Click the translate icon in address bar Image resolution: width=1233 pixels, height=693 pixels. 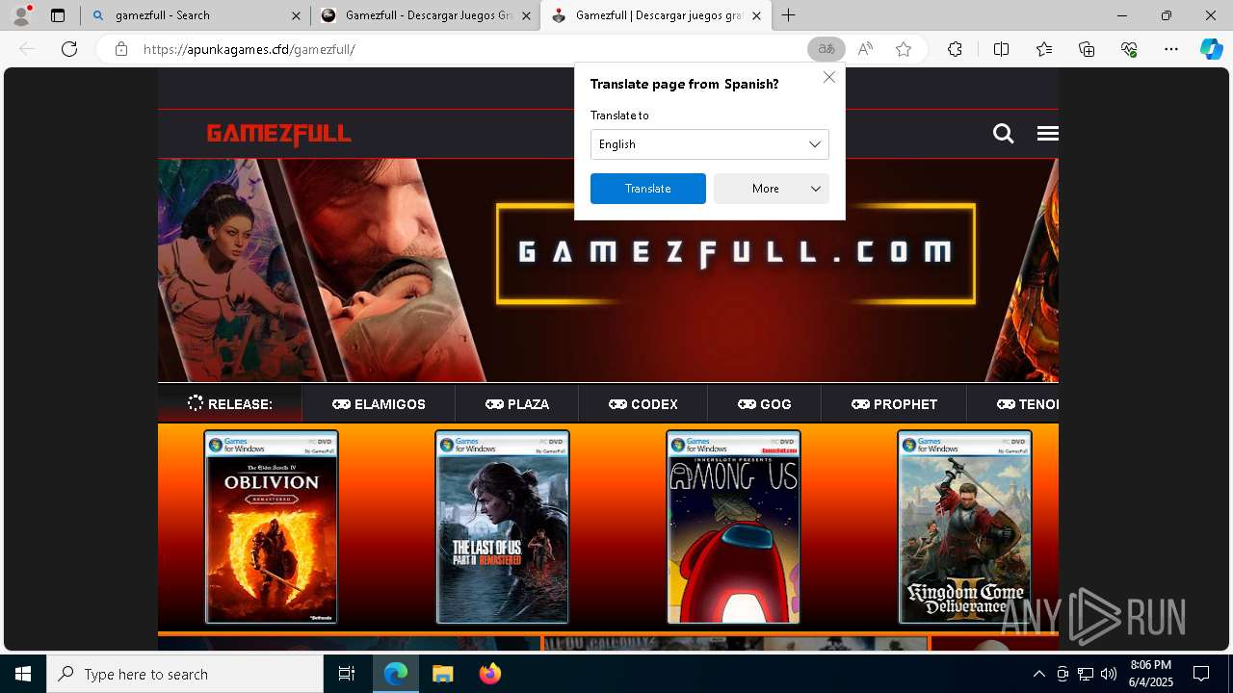[826, 49]
